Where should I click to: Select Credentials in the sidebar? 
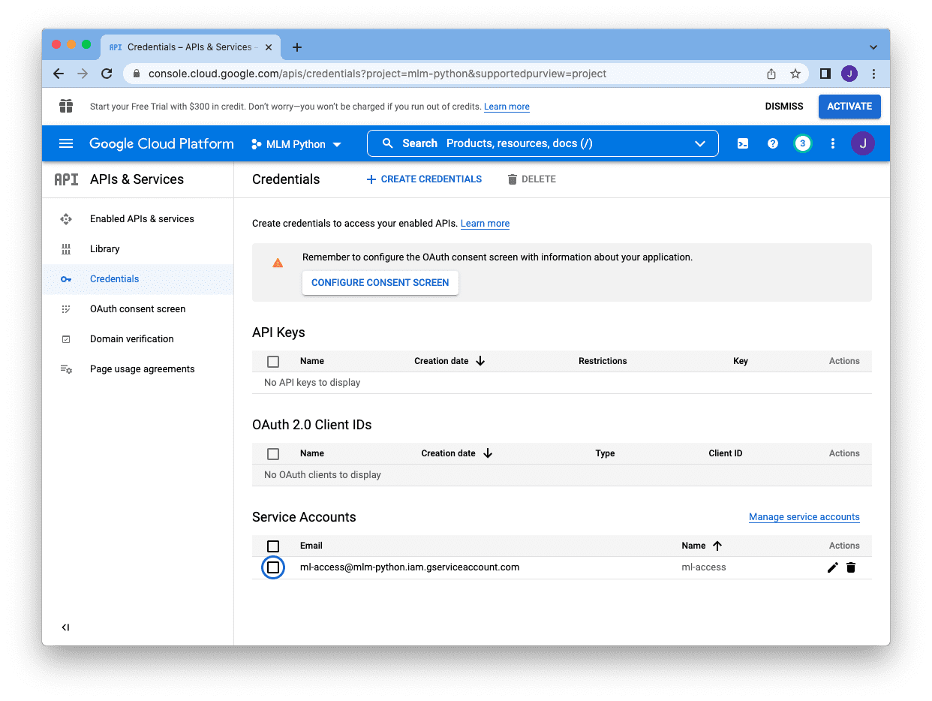(138, 279)
